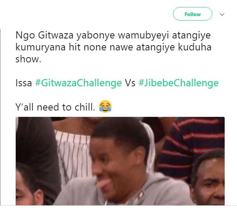Click the "Vs" text between hashtags
The image size is (237, 208).
pos(130,83)
